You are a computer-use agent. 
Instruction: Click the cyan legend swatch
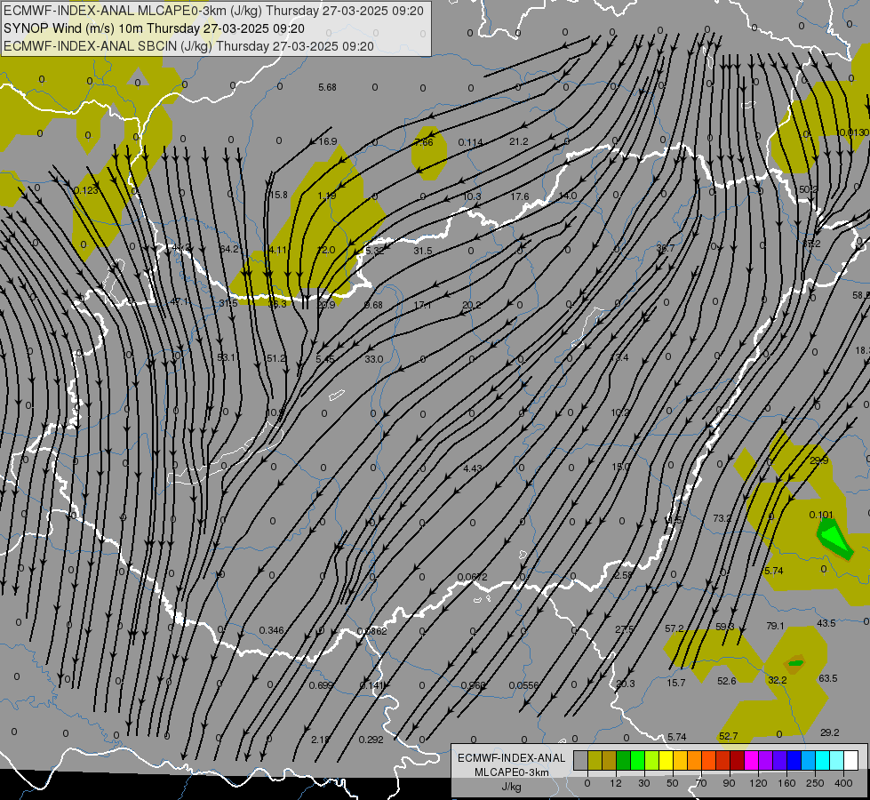click(x=824, y=760)
